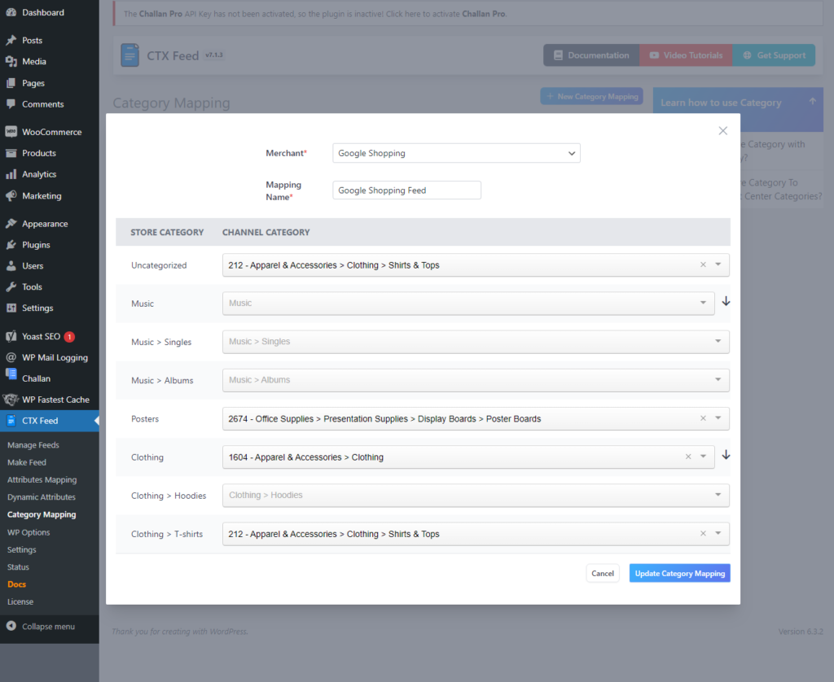The width and height of the screenshot is (834, 682).
Task: Clear the Posters channel category
Action: click(x=703, y=418)
